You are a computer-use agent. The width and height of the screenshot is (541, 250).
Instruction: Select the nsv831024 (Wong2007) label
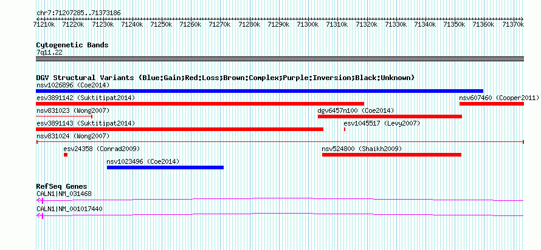pyautogui.click(x=73, y=136)
